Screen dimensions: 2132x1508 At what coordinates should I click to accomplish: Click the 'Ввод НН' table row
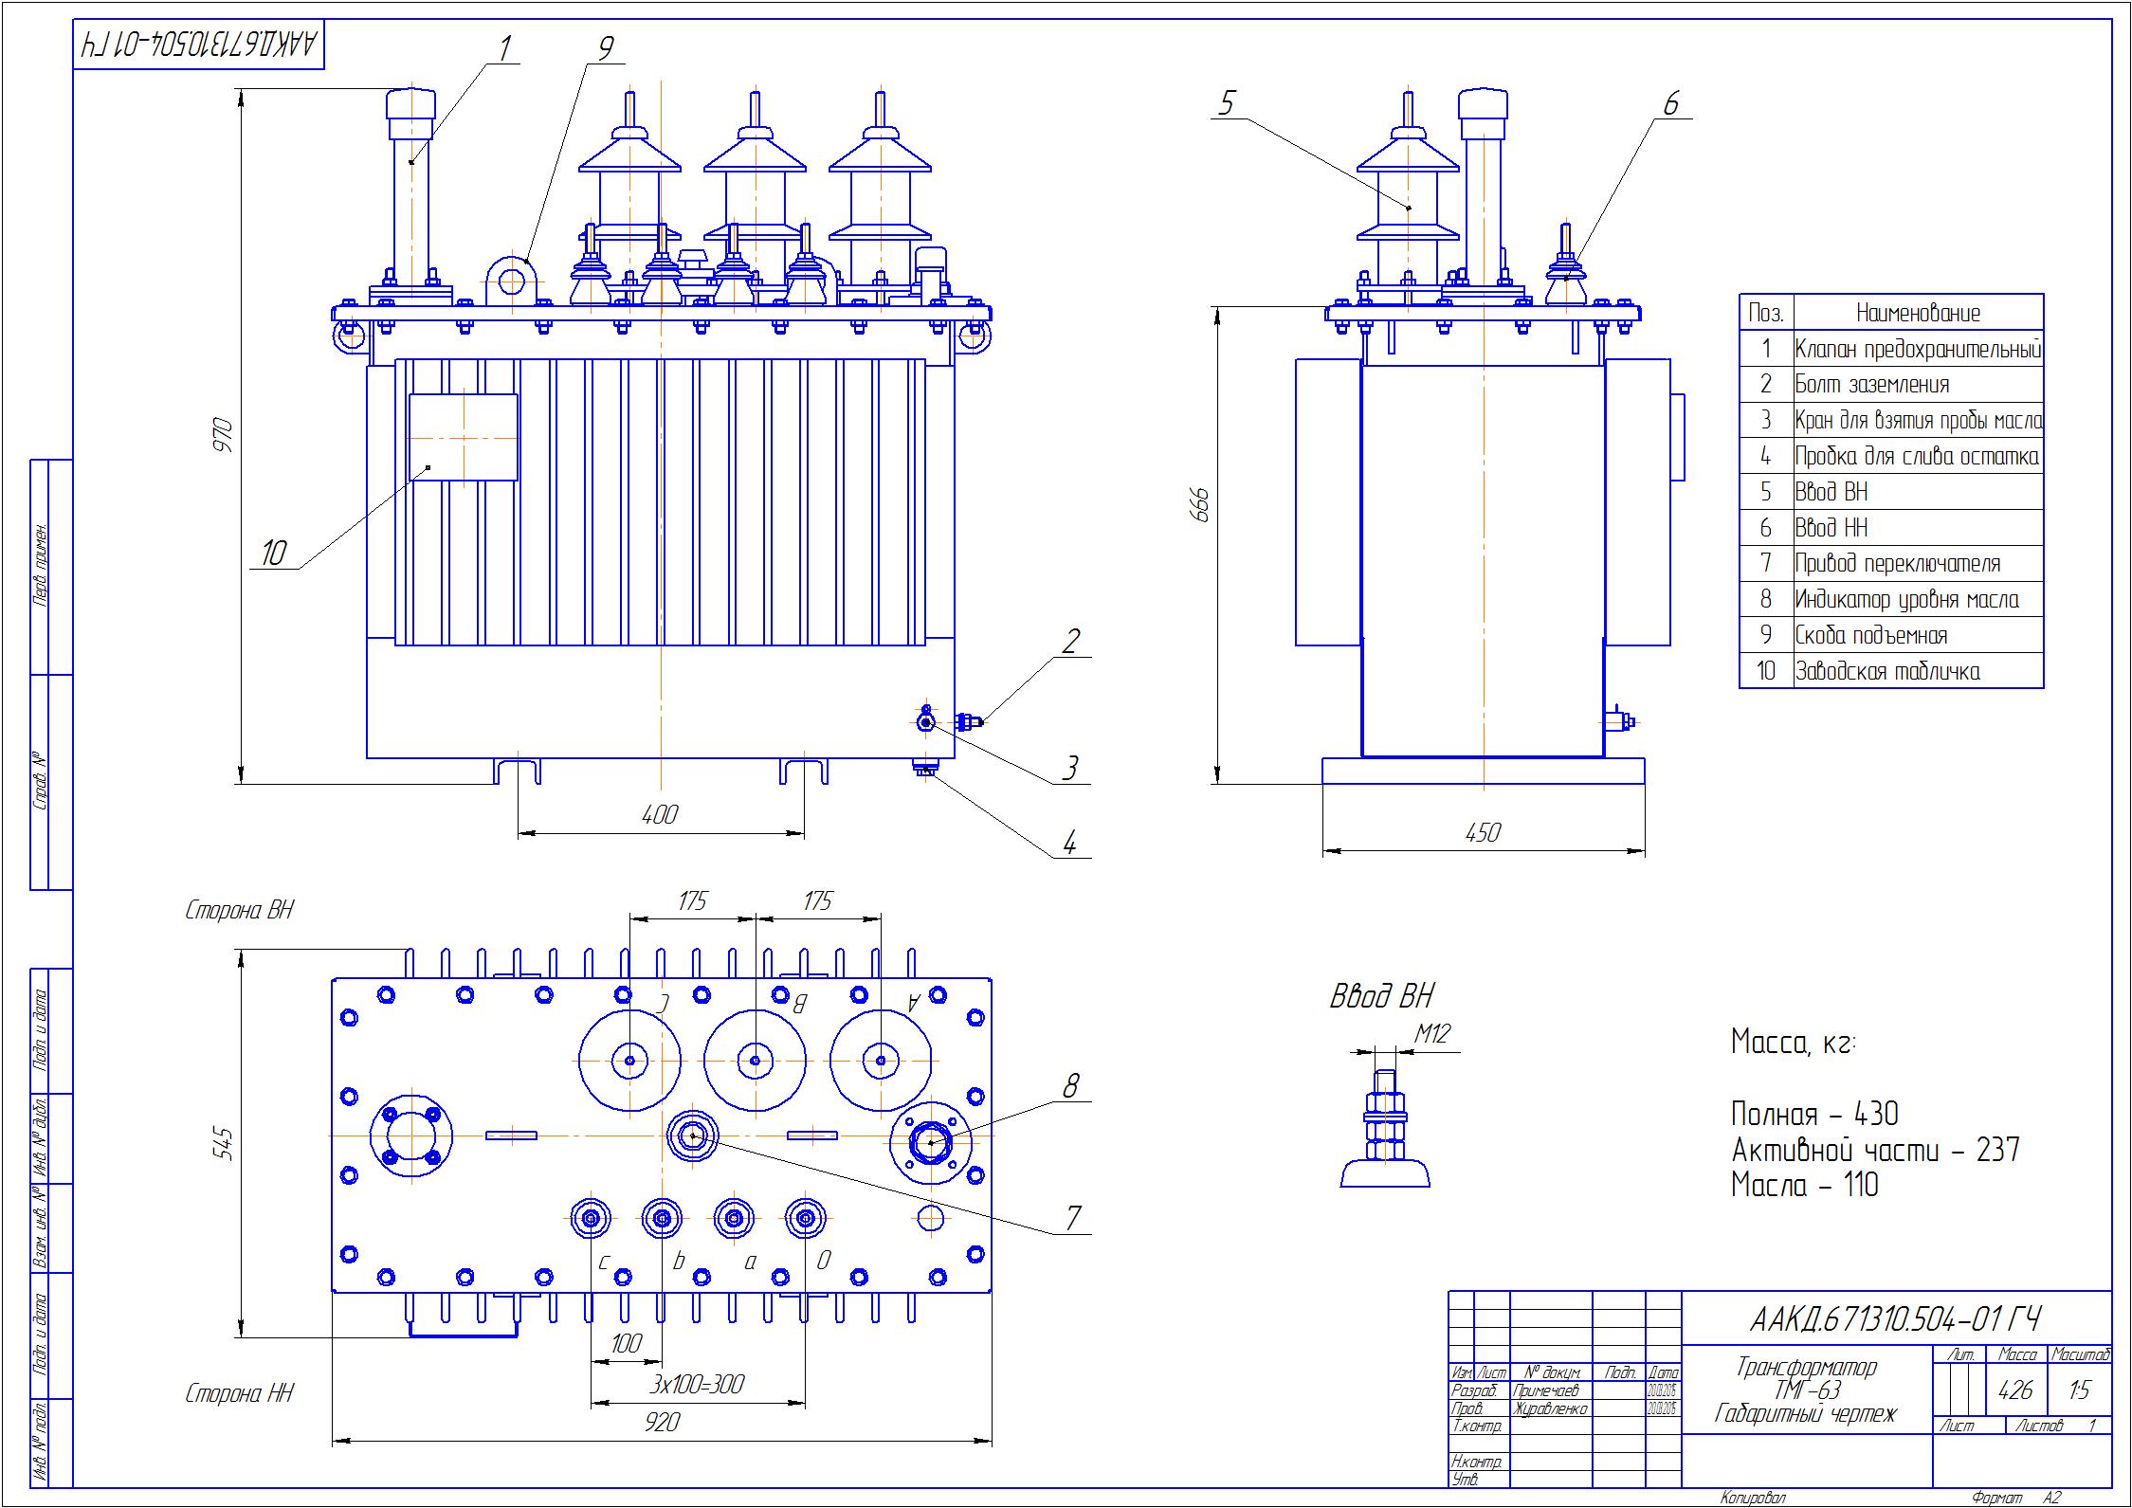[x=1891, y=528]
